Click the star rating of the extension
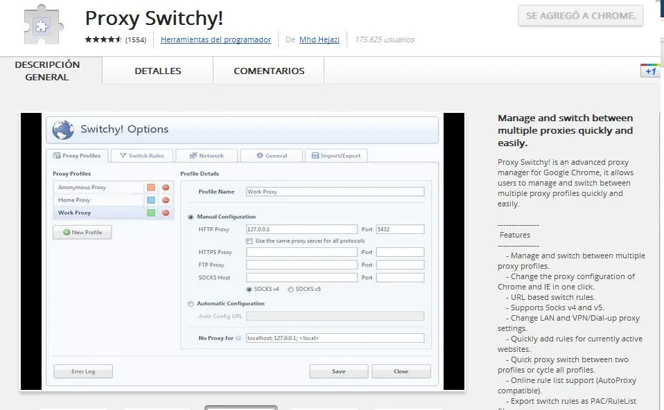 pyautogui.click(x=103, y=39)
